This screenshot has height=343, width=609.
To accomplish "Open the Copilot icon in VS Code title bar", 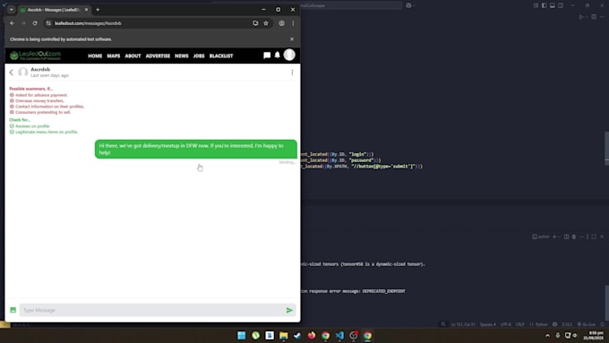I will click(408, 5).
